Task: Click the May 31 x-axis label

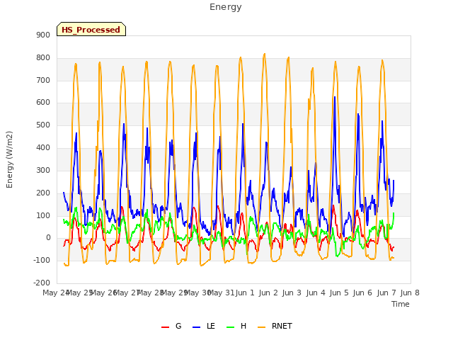Action: pos(221,293)
